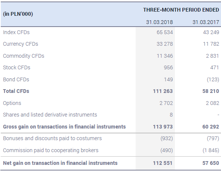
Task: Click Gross gain on transactions label
Action: tap(64, 127)
